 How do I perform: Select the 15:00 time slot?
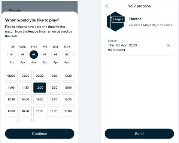tap(54, 100)
